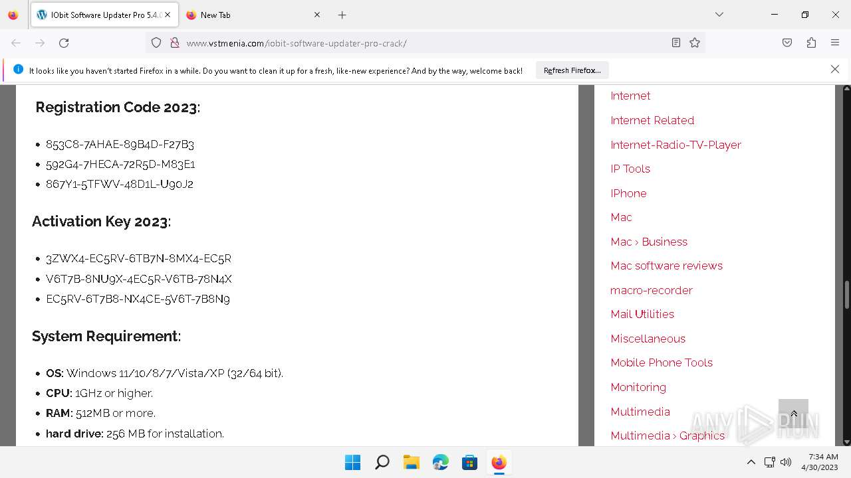Open the list all tabs dropdown
This screenshot has width=851, height=478.
tap(719, 15)
